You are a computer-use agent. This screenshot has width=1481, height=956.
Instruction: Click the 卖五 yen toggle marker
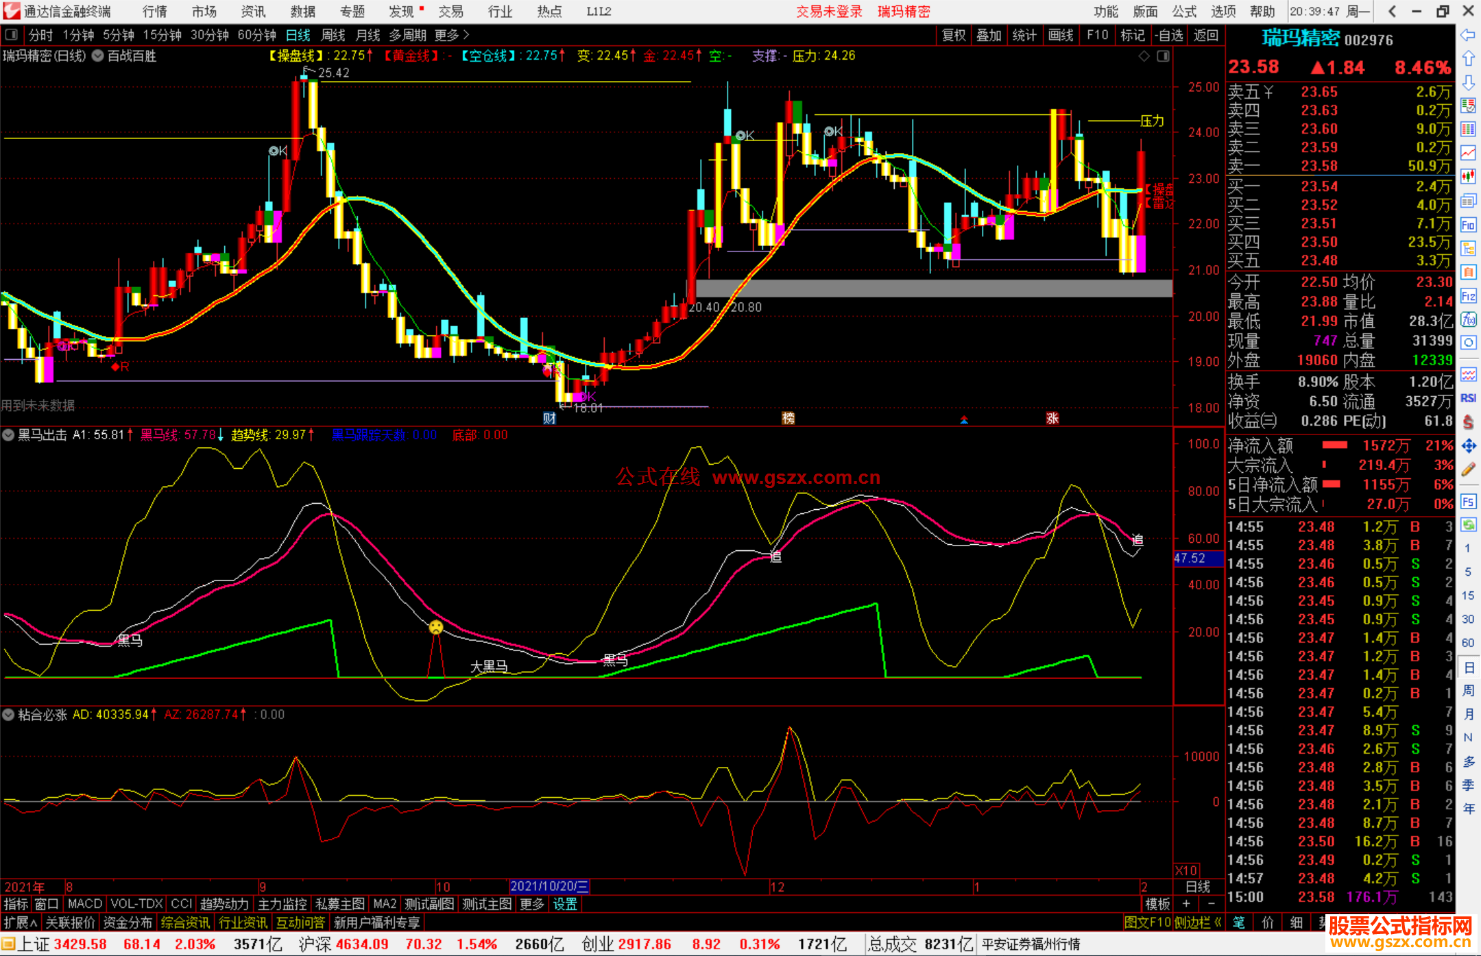[1268, 92]
